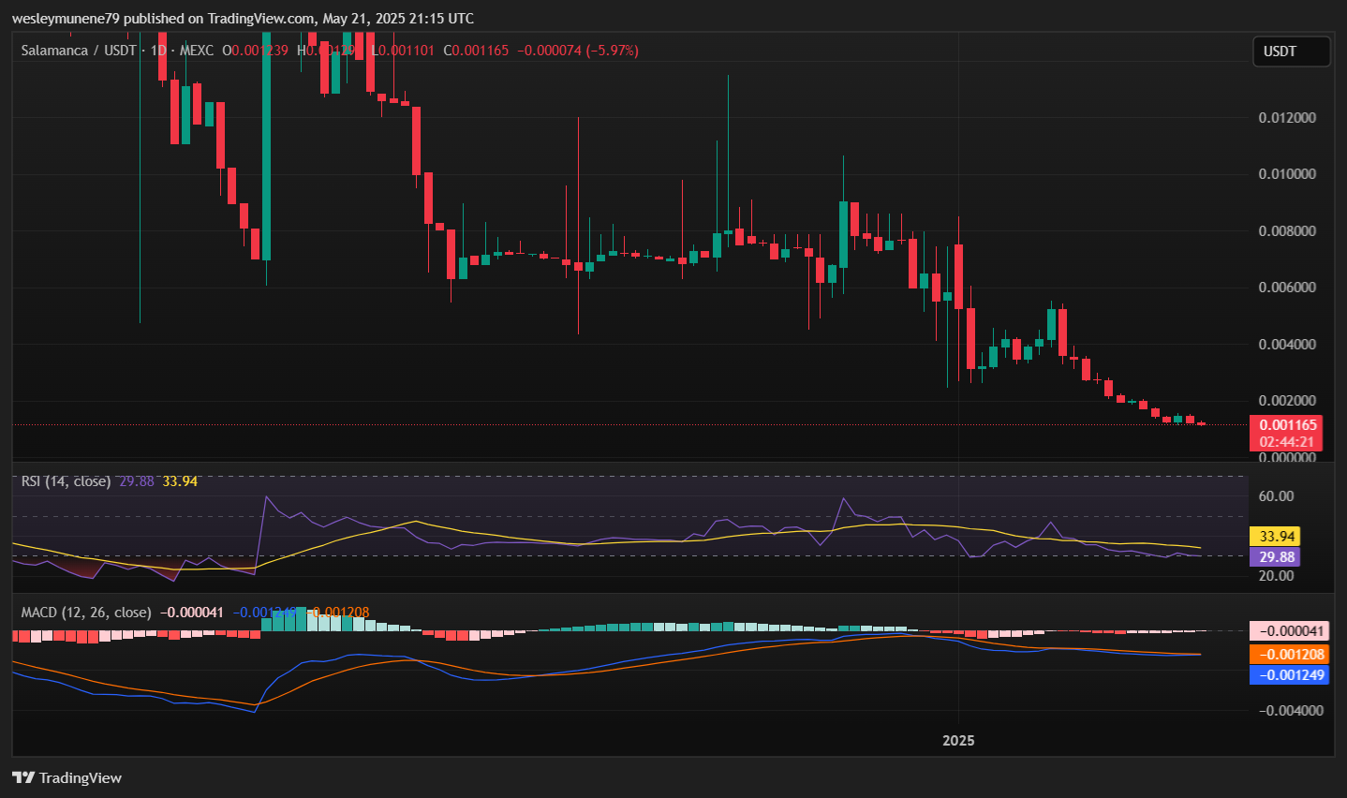This screenshot has height=798, width=1347.
Task: Click the 0.012000 price axis label
Action: coord(1287,118)
